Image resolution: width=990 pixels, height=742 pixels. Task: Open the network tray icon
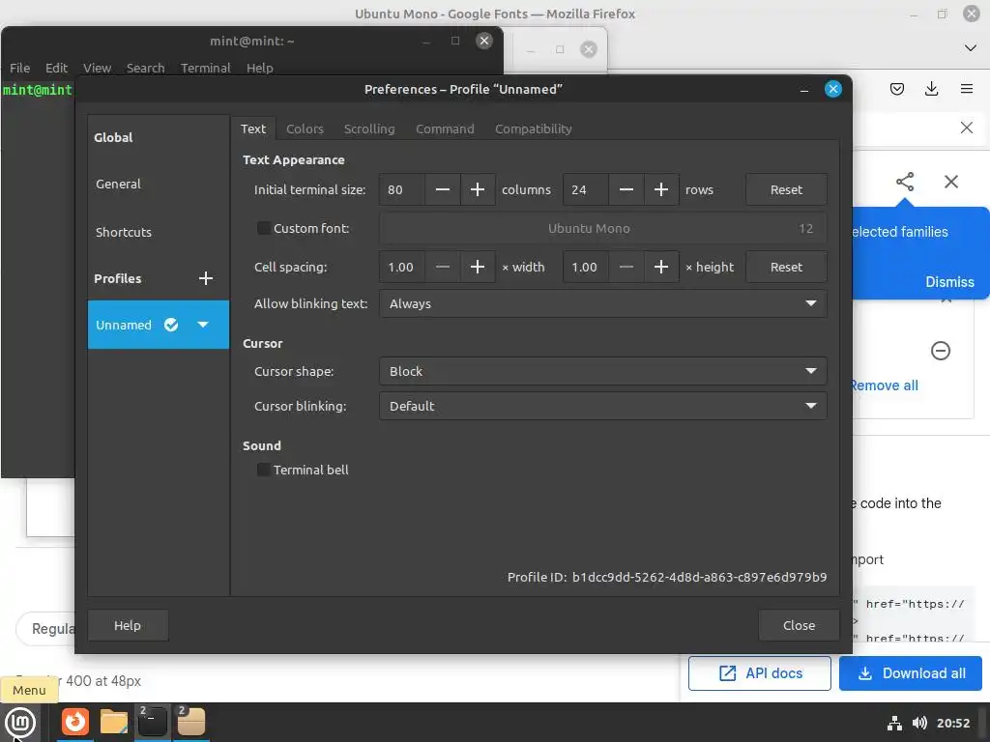click(894, 723)
